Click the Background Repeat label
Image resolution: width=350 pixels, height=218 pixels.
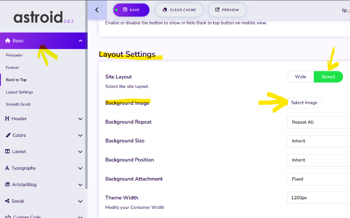pos(128,122)
